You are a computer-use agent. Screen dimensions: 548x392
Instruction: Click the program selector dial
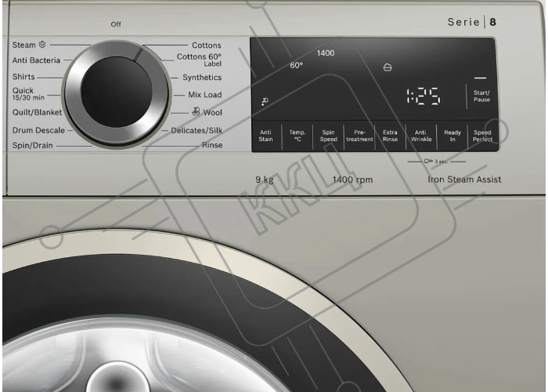tap(117, 93)
